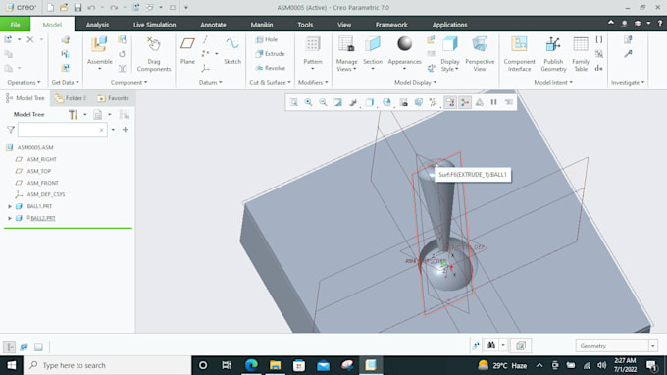The image size is (667, 375).
Task: Open the Operations group dropdown
Action: click(24, 83)
